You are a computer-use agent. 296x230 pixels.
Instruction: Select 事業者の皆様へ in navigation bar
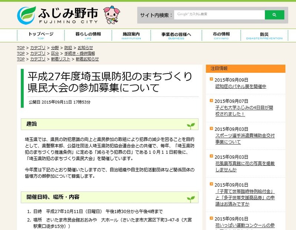coord(176,36)
